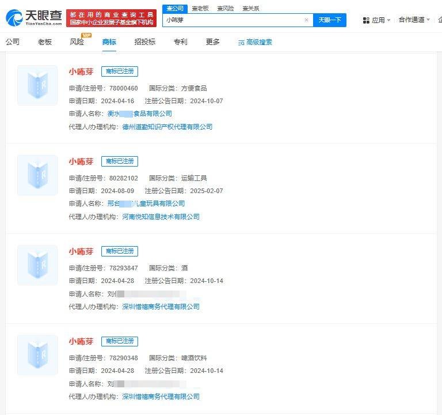
Task: Open applicant link 邢台…儿童玩具有限公司
Action: tap(146, 203)
